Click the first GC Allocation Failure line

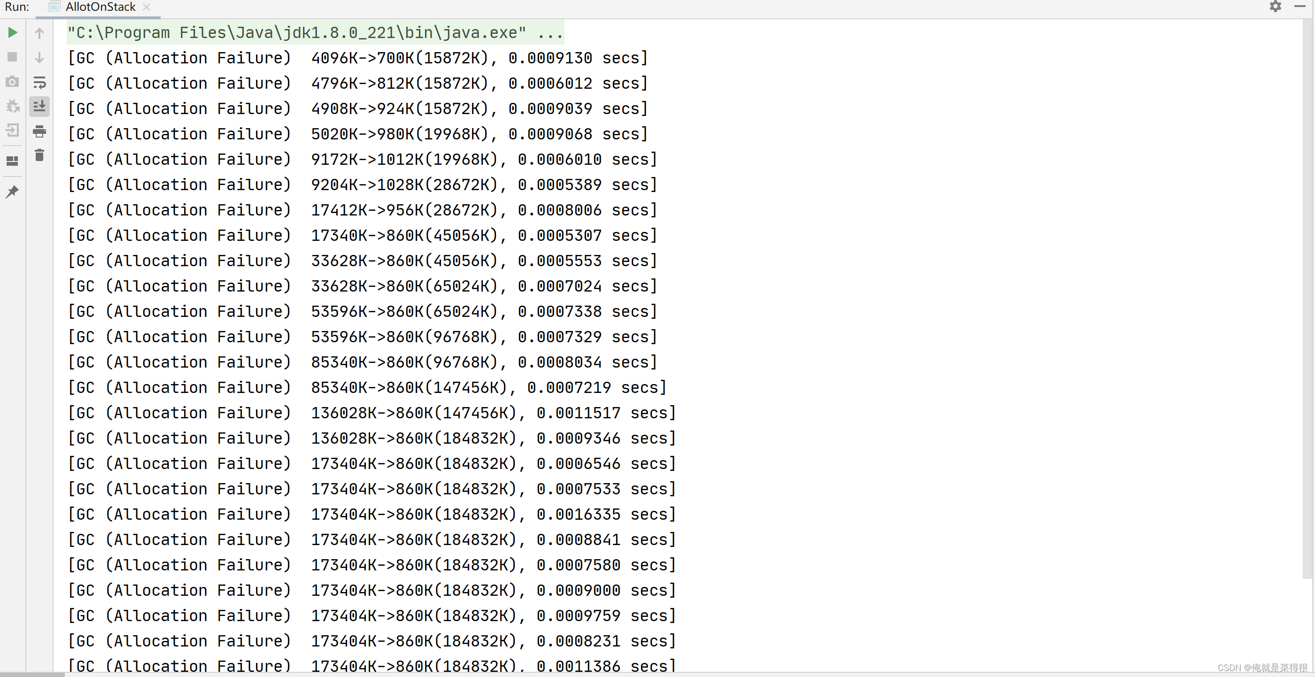tap(357, 58)
